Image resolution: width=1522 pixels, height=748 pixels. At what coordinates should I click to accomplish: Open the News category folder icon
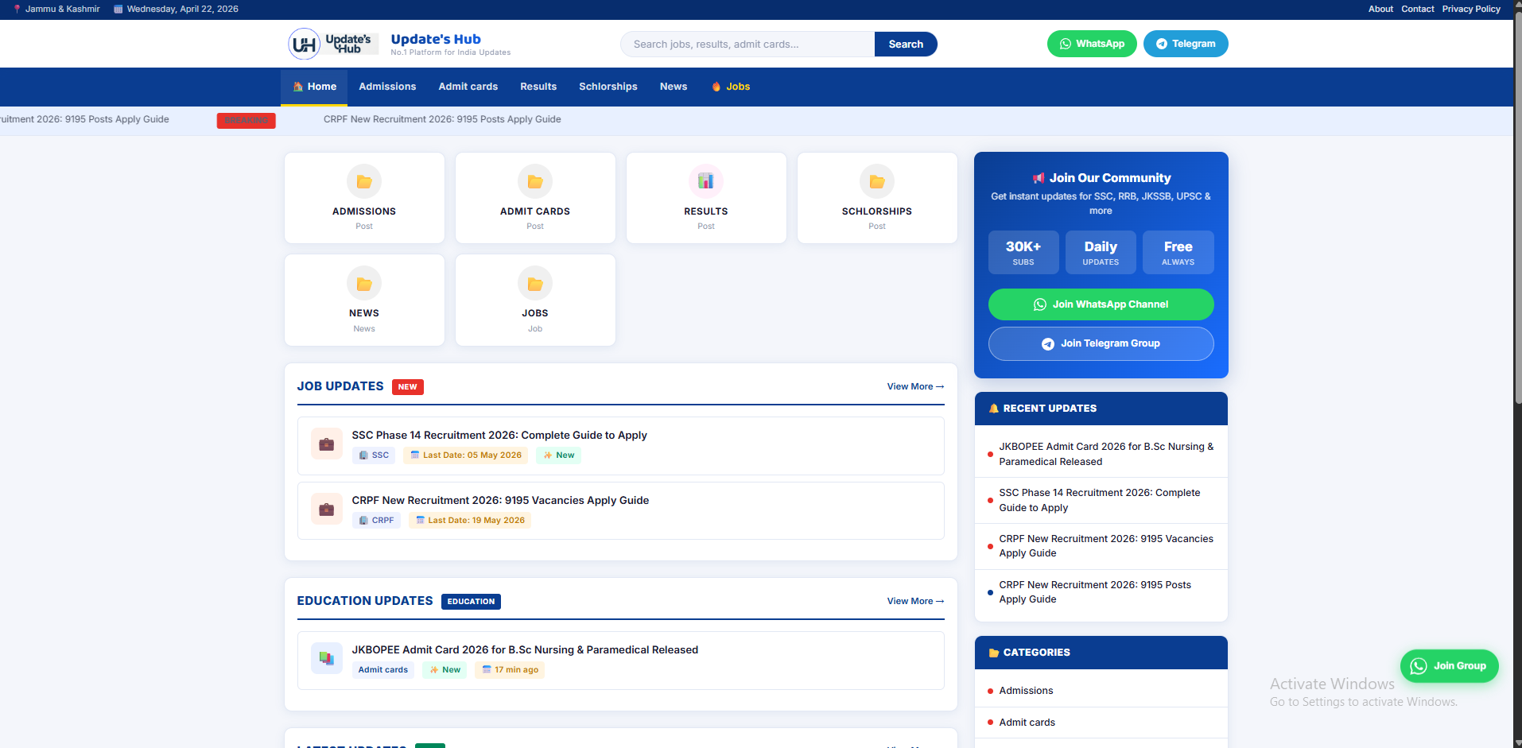click(x=364, y=284)
